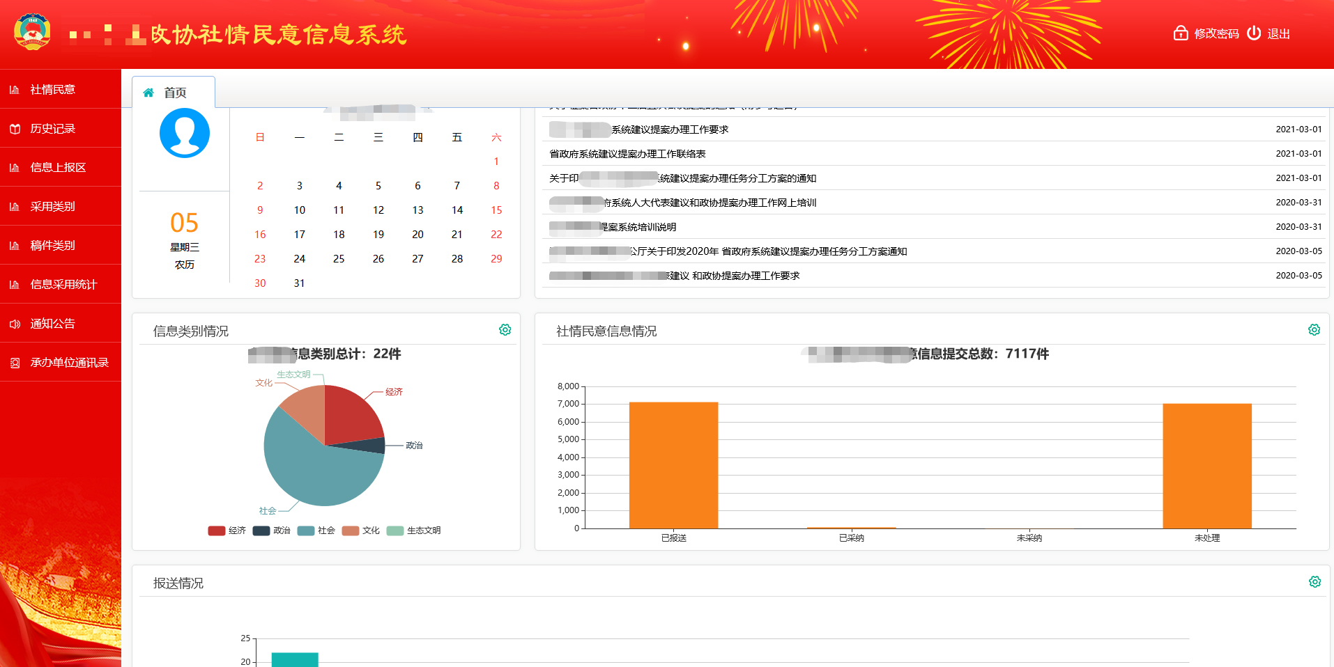Screen dimensions: 1334x667
Task: Click the lock icon beside 修改密码
Action: point(1181,33)
